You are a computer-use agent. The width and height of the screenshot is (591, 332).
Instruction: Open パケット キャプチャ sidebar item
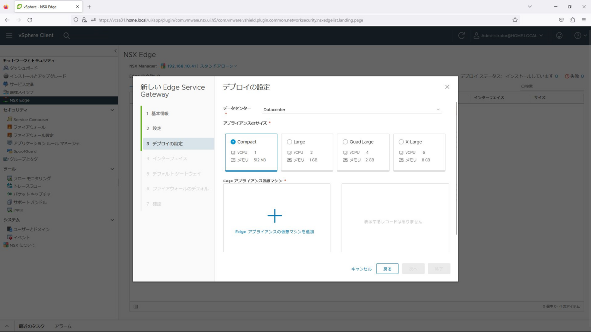tap(32, 194)
